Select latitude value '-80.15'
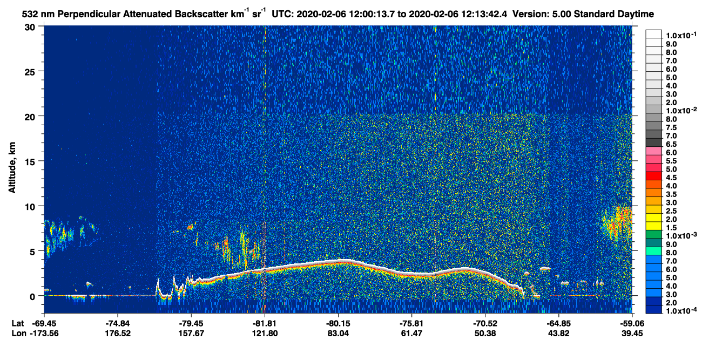 (x=338, y=323)
